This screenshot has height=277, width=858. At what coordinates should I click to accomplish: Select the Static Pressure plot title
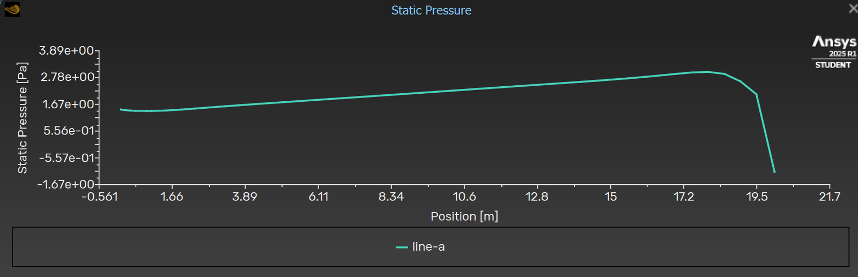point(431,11)
